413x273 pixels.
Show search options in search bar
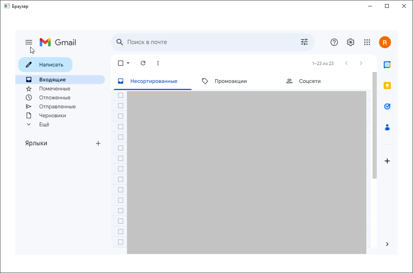point(304,42)
